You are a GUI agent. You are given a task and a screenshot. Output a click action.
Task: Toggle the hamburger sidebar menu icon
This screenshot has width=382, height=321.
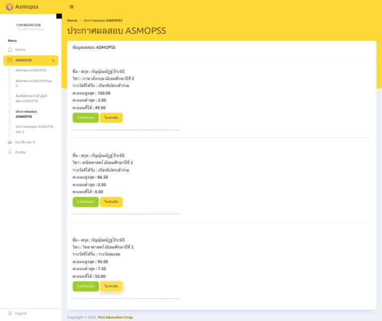(x=72, y=7)
